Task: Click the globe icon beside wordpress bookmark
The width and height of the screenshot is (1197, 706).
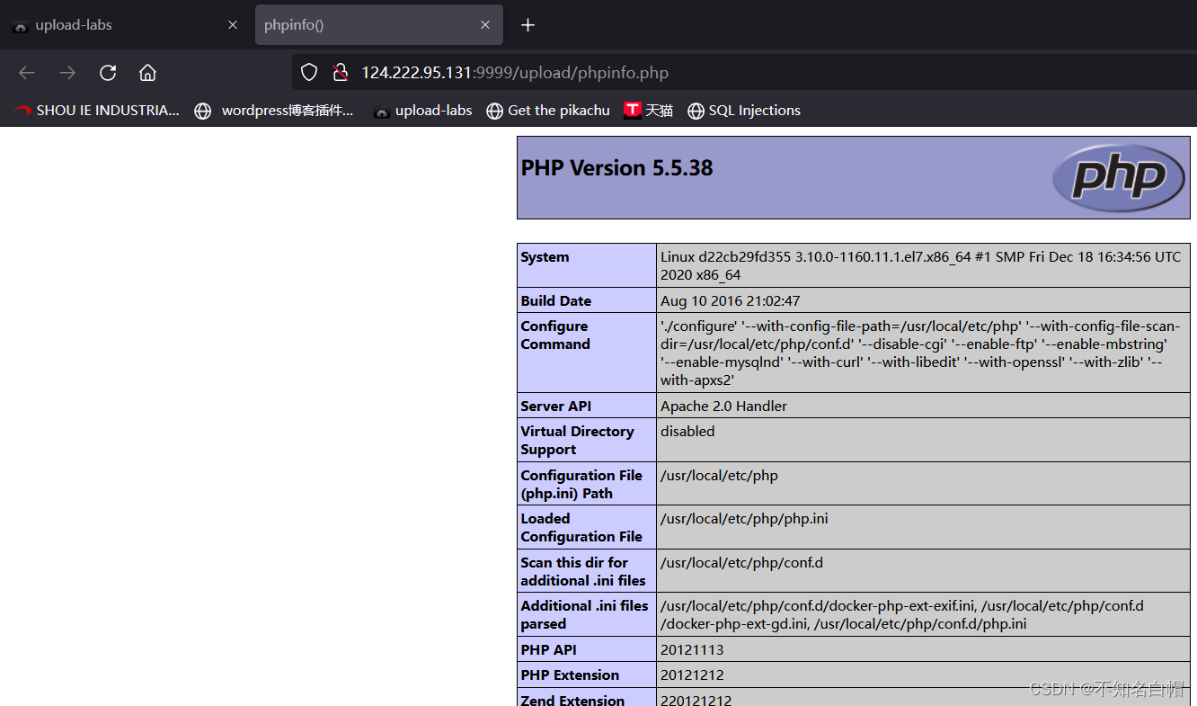Action: pos(202,110)
